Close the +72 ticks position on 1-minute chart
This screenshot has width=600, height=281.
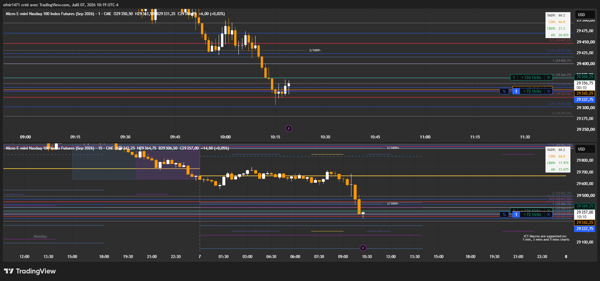tap(548, 91)
